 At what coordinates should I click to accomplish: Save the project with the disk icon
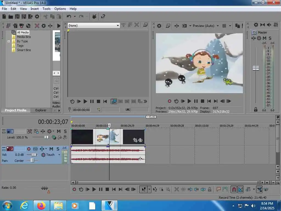(17, 16)
